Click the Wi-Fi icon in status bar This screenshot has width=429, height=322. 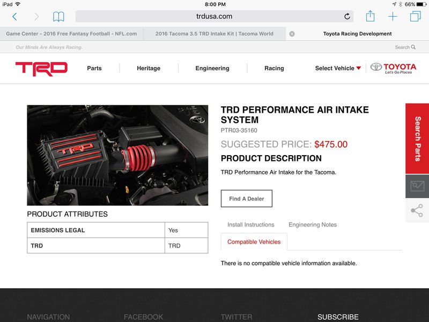tap(18, 4)
